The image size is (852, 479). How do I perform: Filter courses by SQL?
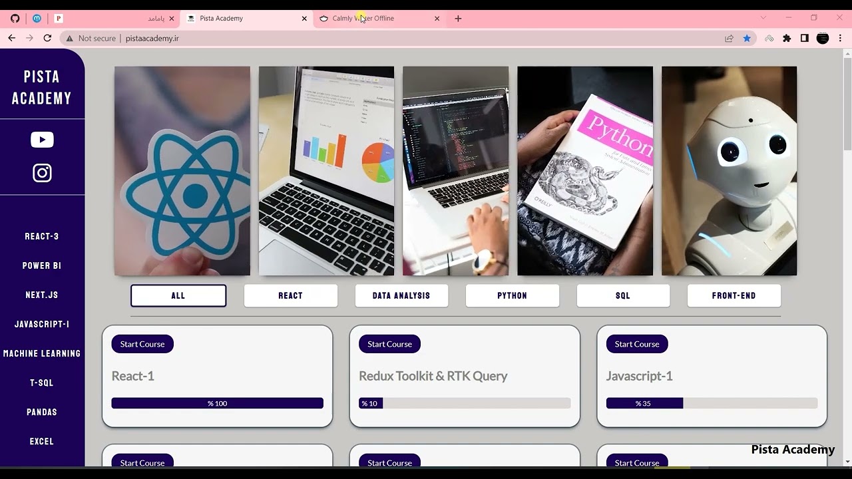pos(623,295)
